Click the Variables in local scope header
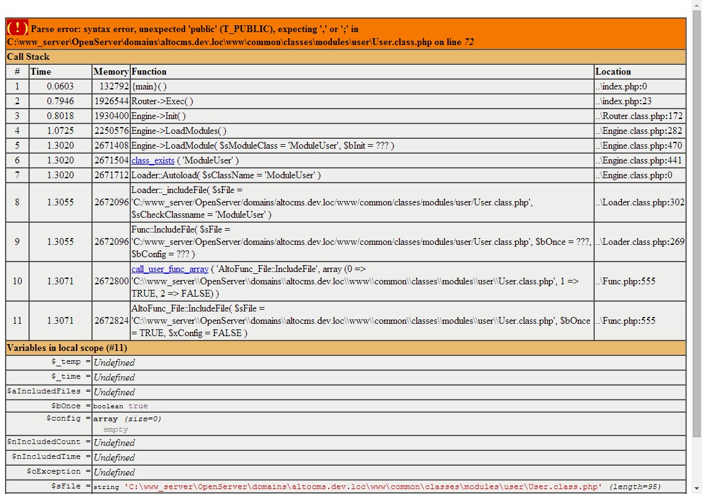 pos(67,348)
